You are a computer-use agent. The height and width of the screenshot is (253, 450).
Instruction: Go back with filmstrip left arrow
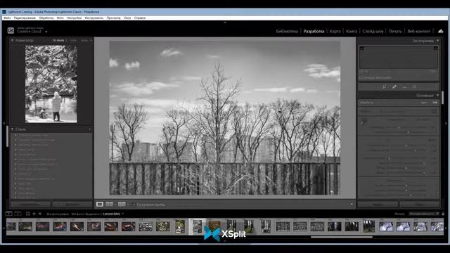34,214
